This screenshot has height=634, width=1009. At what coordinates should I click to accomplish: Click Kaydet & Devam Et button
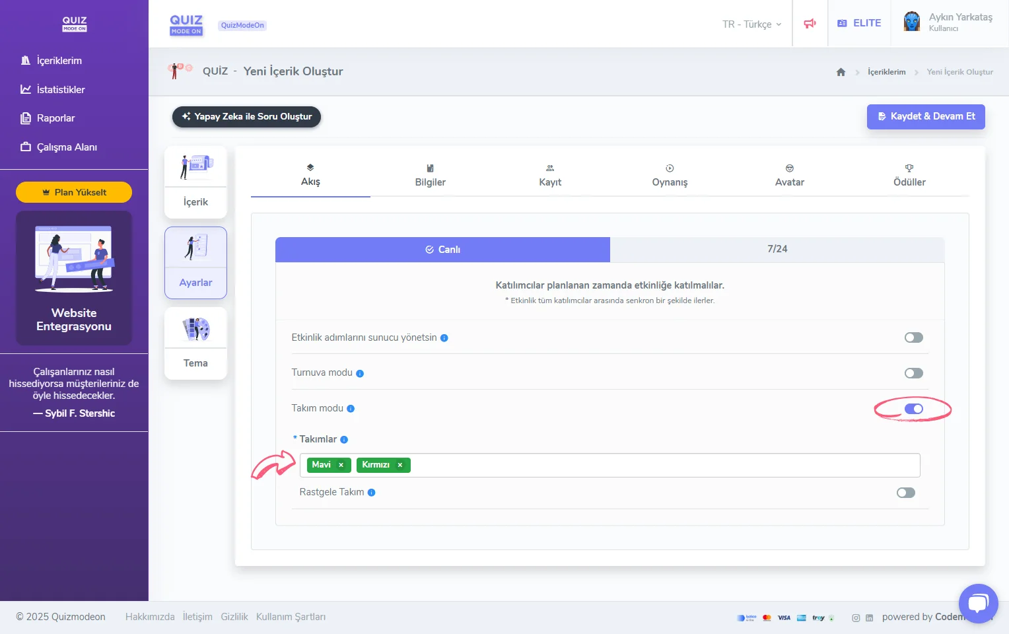(x=926, y=116)
